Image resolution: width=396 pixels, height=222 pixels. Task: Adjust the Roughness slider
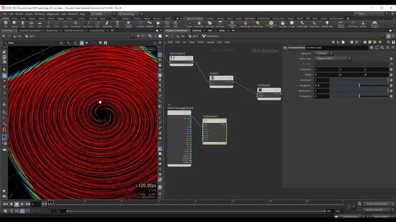[359, 85]
